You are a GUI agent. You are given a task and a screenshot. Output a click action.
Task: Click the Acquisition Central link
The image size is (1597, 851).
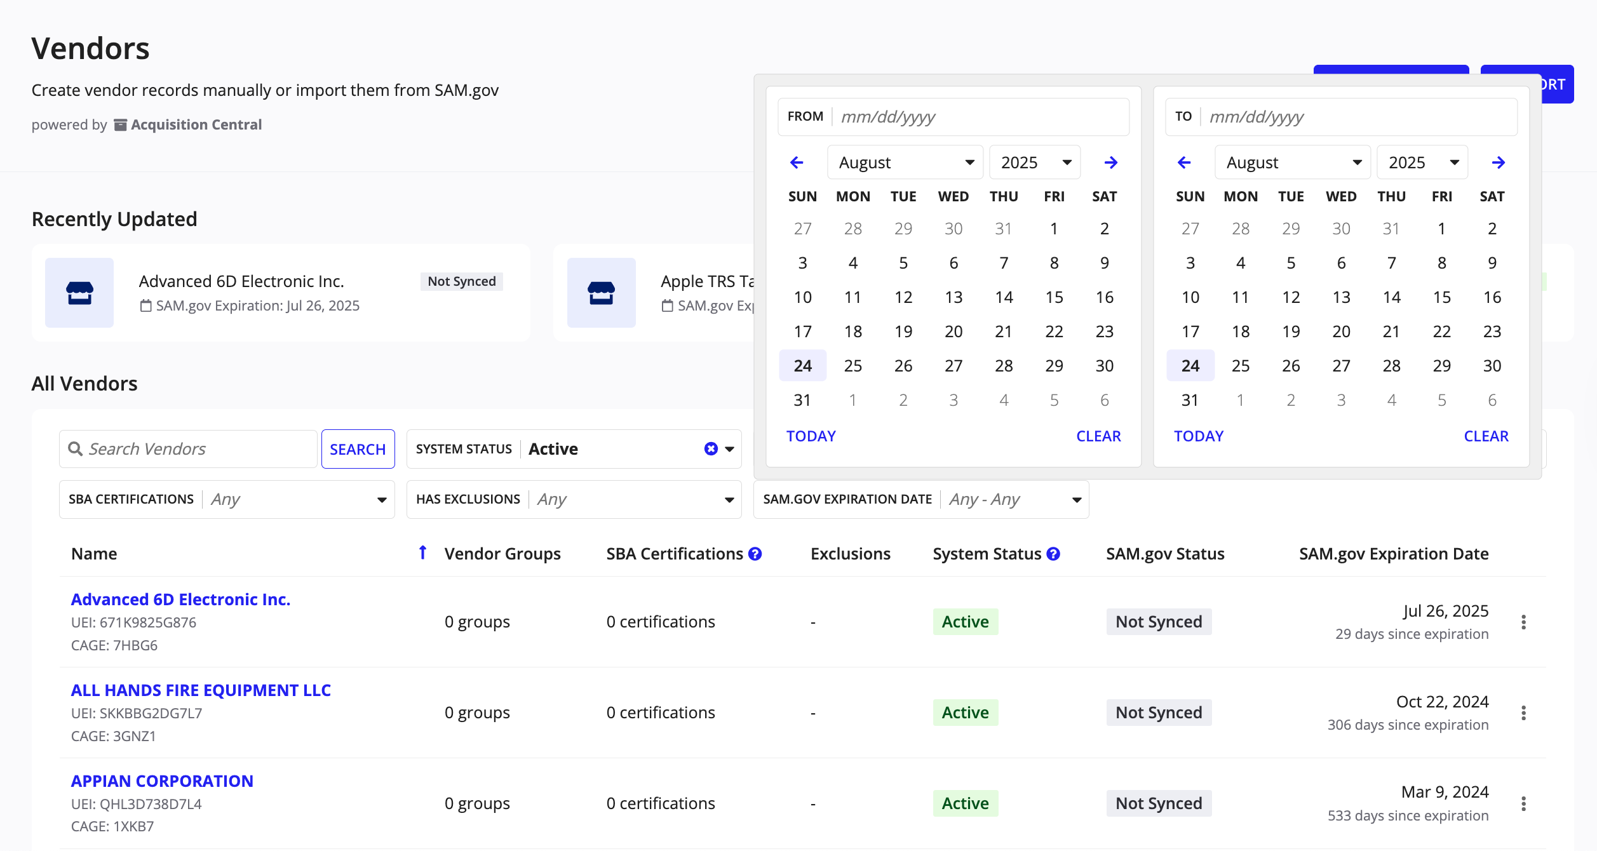click(x=188, y=124)
